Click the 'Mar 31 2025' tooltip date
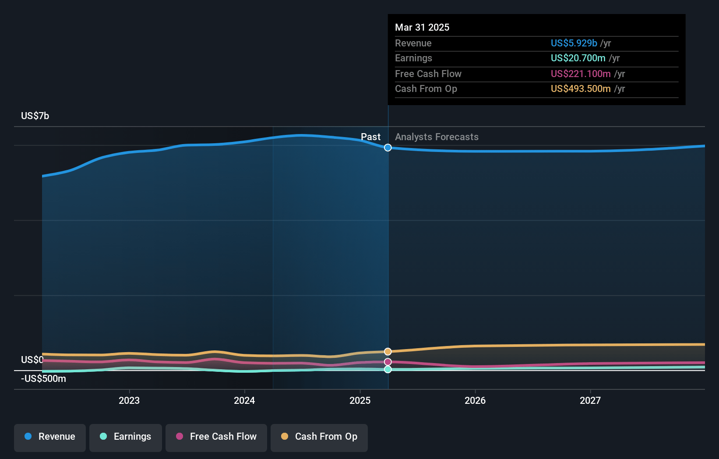This screenshot has width=719, height=459. click(422, 27)
